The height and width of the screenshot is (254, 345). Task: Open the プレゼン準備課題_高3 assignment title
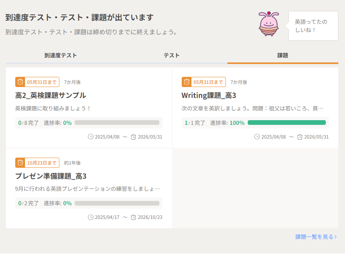pyautogui.click(x=51, y=176)
